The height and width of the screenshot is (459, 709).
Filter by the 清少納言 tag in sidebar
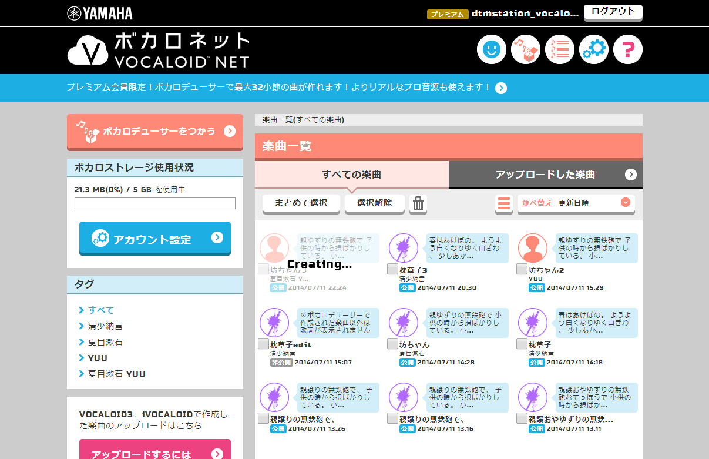[105, 326]
